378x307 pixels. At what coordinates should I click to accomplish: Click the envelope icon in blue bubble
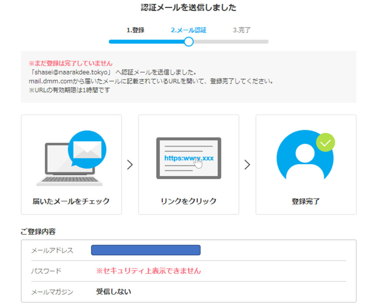[87, 149]
